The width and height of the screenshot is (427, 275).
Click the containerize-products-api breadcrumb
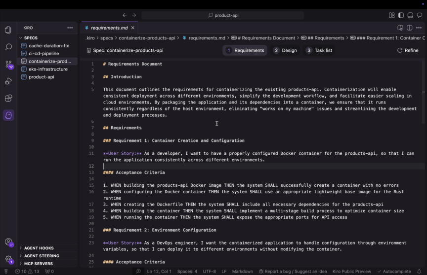pyautogui.click(x=147, y=38)
